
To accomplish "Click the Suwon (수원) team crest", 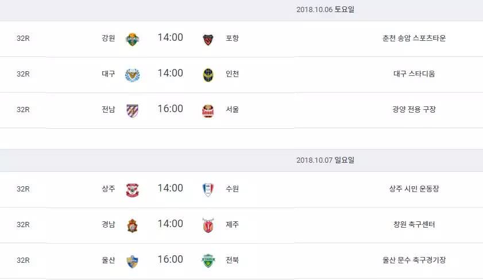I will (208, 190).
